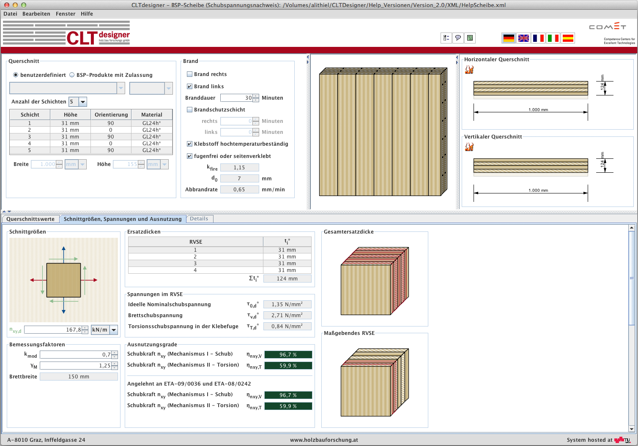638x446 pixels.
Task: Click the fire icon in Horizontaler Querschnitt
Action: click(469, 70)
